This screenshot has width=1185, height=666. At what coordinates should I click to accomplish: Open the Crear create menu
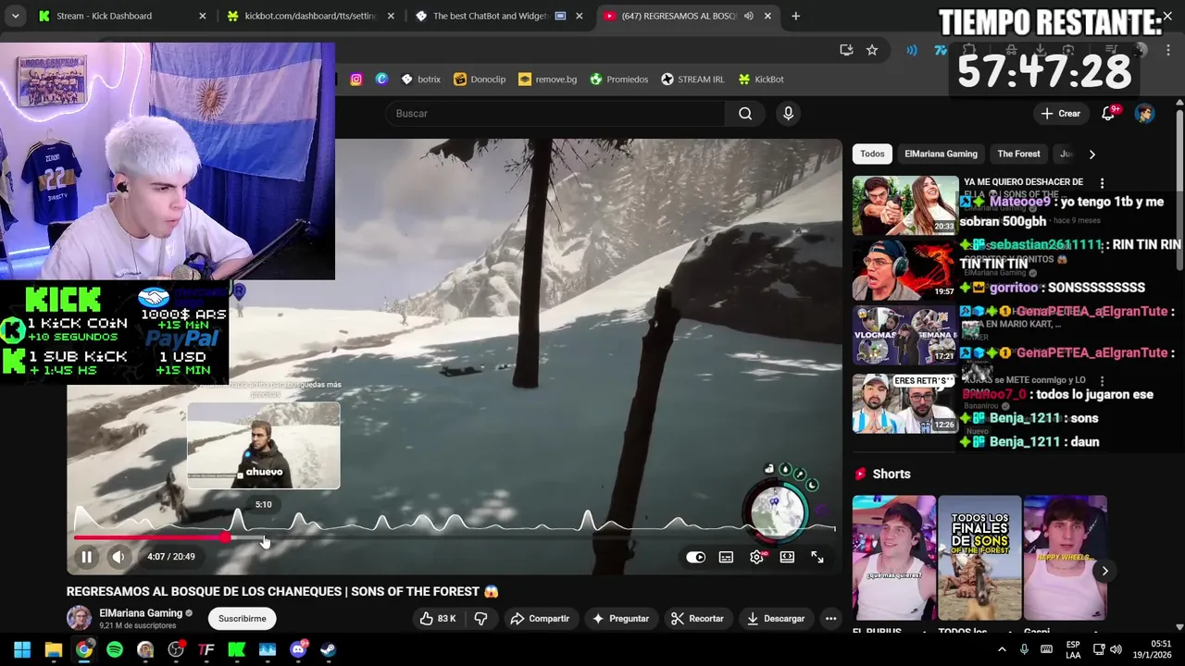tap(1060, 113)
